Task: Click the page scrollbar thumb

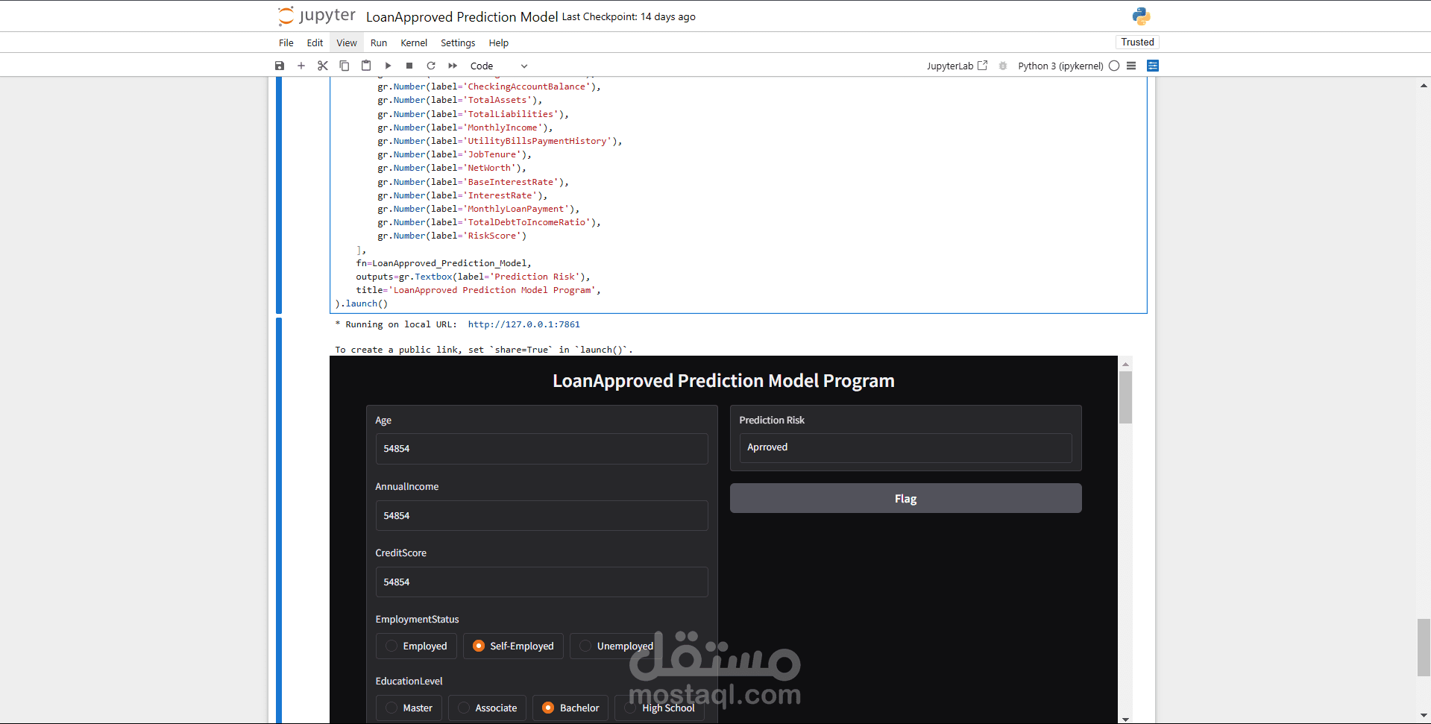Action: pos(1424,647)
